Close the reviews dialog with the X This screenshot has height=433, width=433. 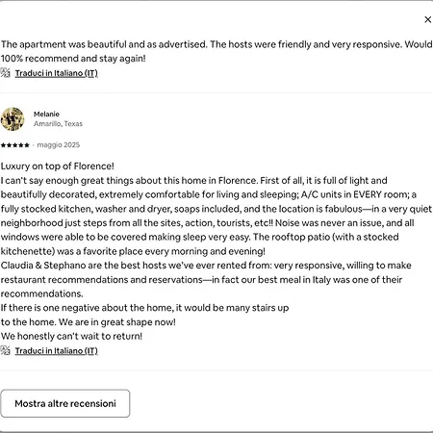(427, 19)
